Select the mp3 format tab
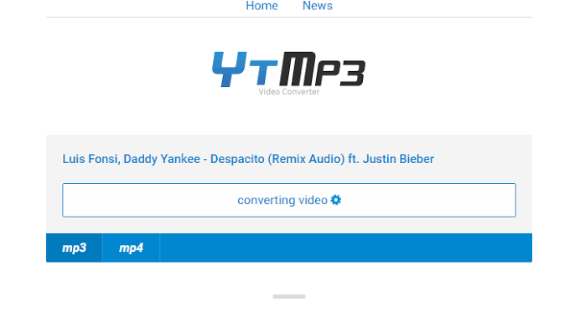Viewport: 580px width, 322px height. click(x=74, y=248)
